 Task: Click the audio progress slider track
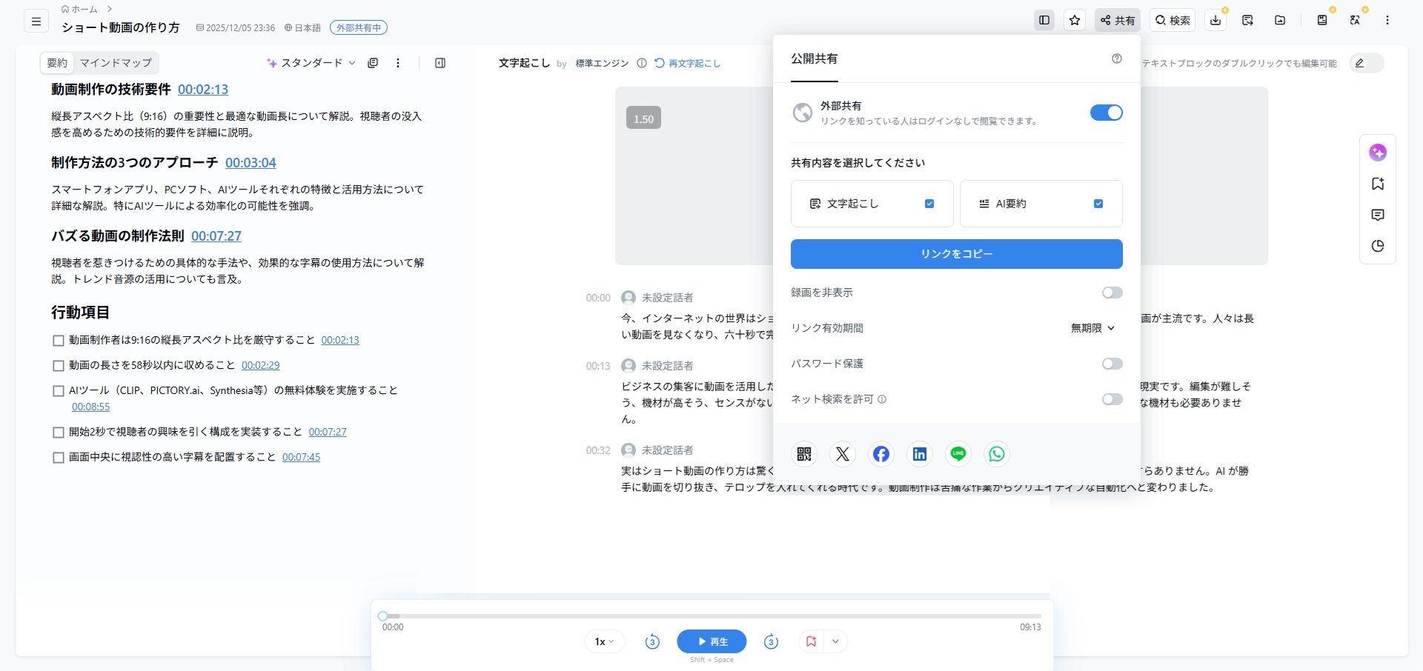click(x=711, y=616)
